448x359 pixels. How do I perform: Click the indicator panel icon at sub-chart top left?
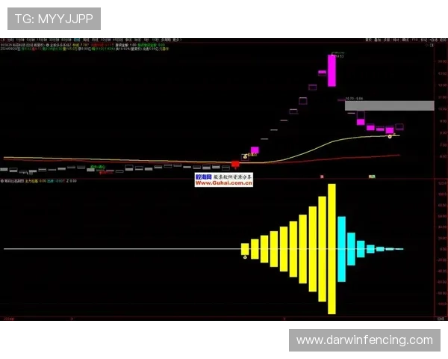[x=3, y=181]
